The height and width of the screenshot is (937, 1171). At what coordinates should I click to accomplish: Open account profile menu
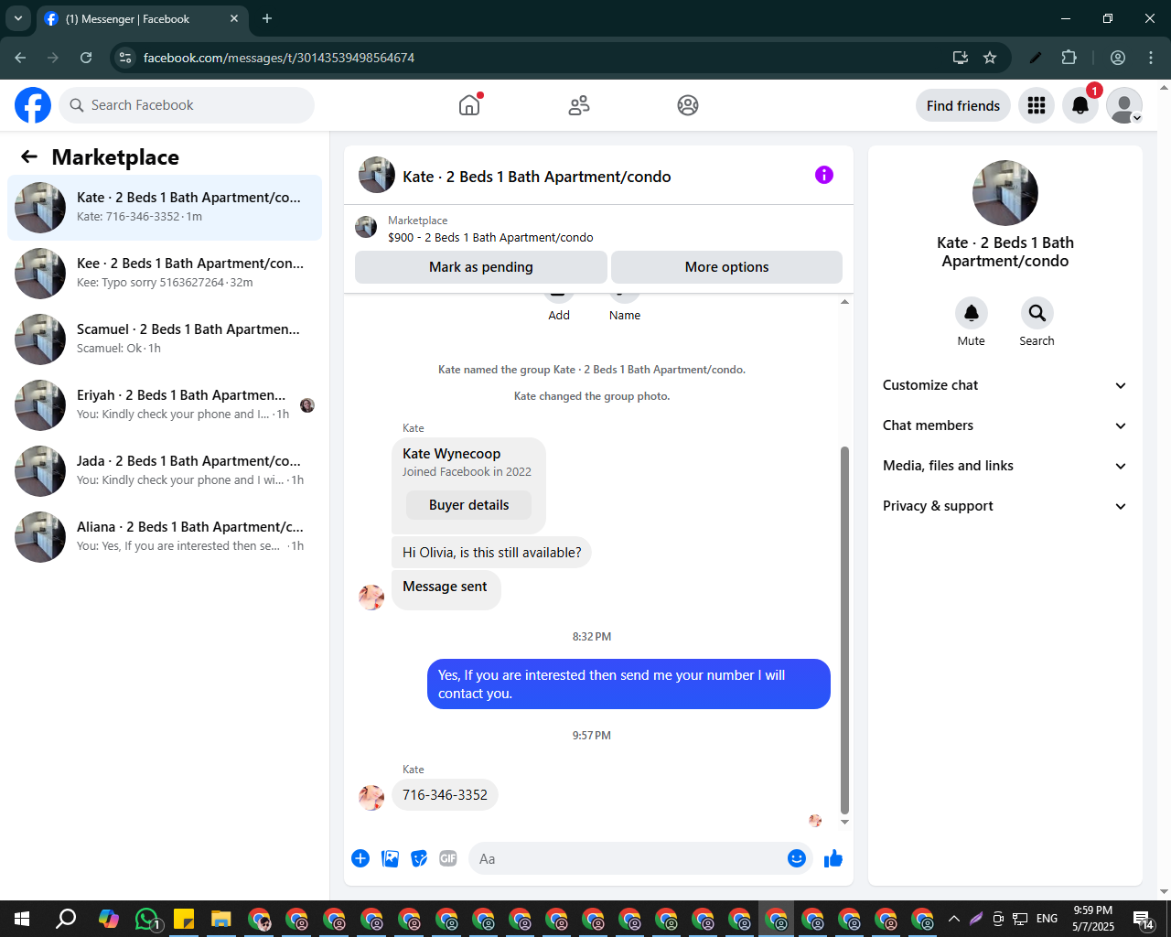(1124, 105)
